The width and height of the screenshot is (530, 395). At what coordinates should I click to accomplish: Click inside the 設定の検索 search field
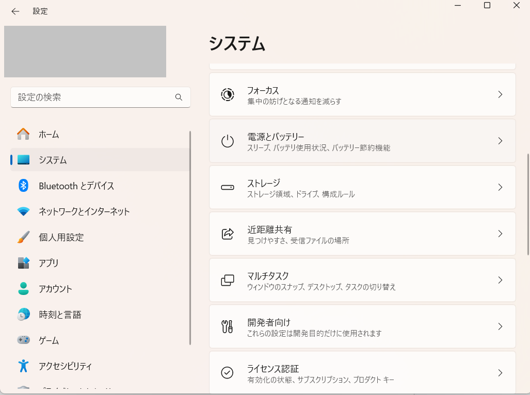click(x=93, y=97)
